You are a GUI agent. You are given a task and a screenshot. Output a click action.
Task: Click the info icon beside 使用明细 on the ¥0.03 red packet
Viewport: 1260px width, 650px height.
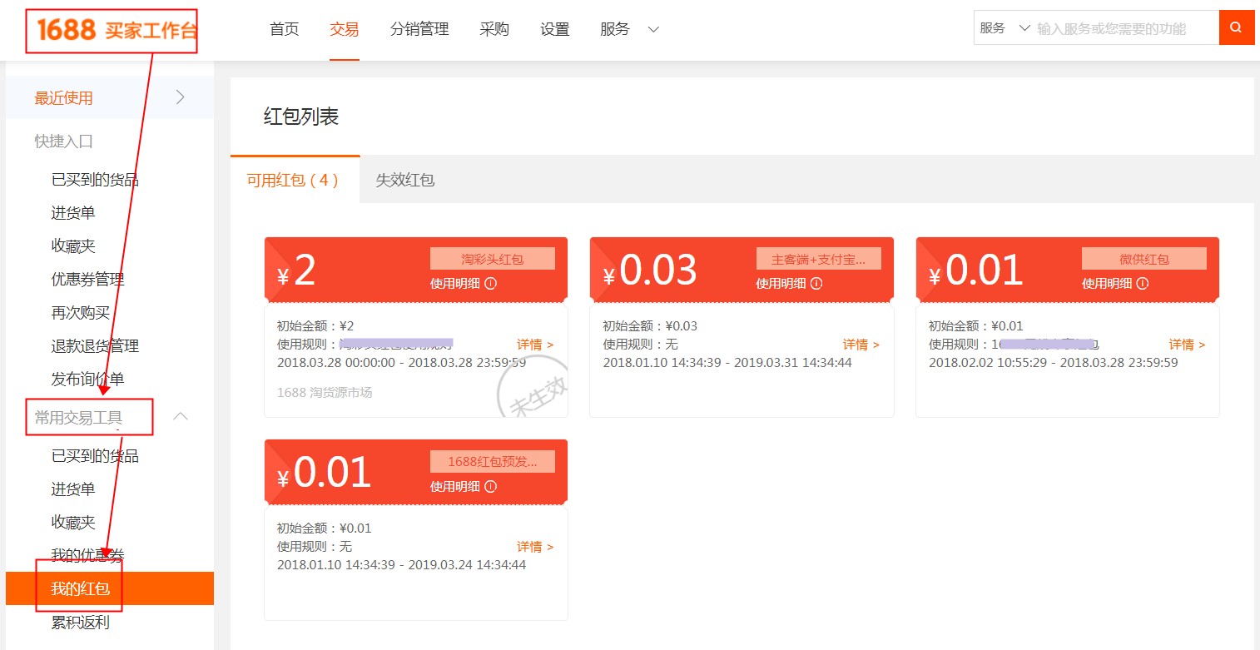coord(816,283)
